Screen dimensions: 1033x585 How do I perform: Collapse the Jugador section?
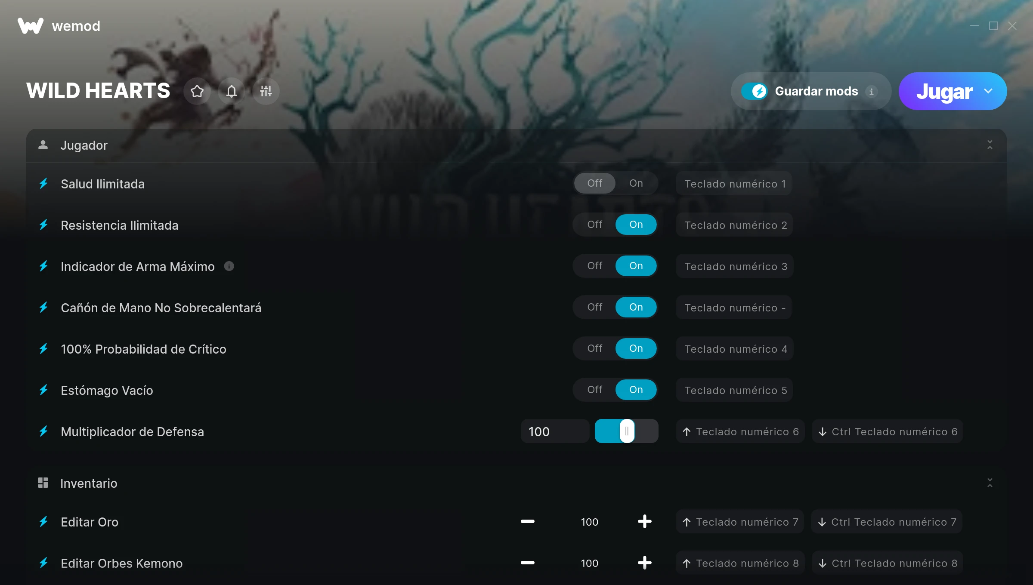(990, 145)
